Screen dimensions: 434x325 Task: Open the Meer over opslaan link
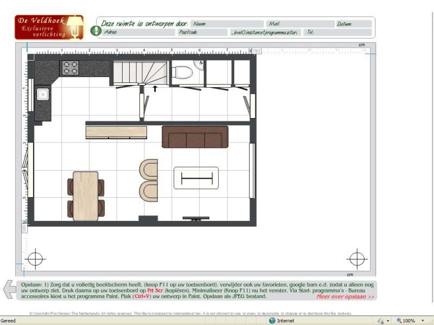click(345, 296)
